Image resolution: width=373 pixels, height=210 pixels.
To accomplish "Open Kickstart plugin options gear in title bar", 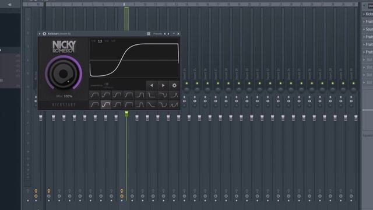I will click(x=44, y=34).
